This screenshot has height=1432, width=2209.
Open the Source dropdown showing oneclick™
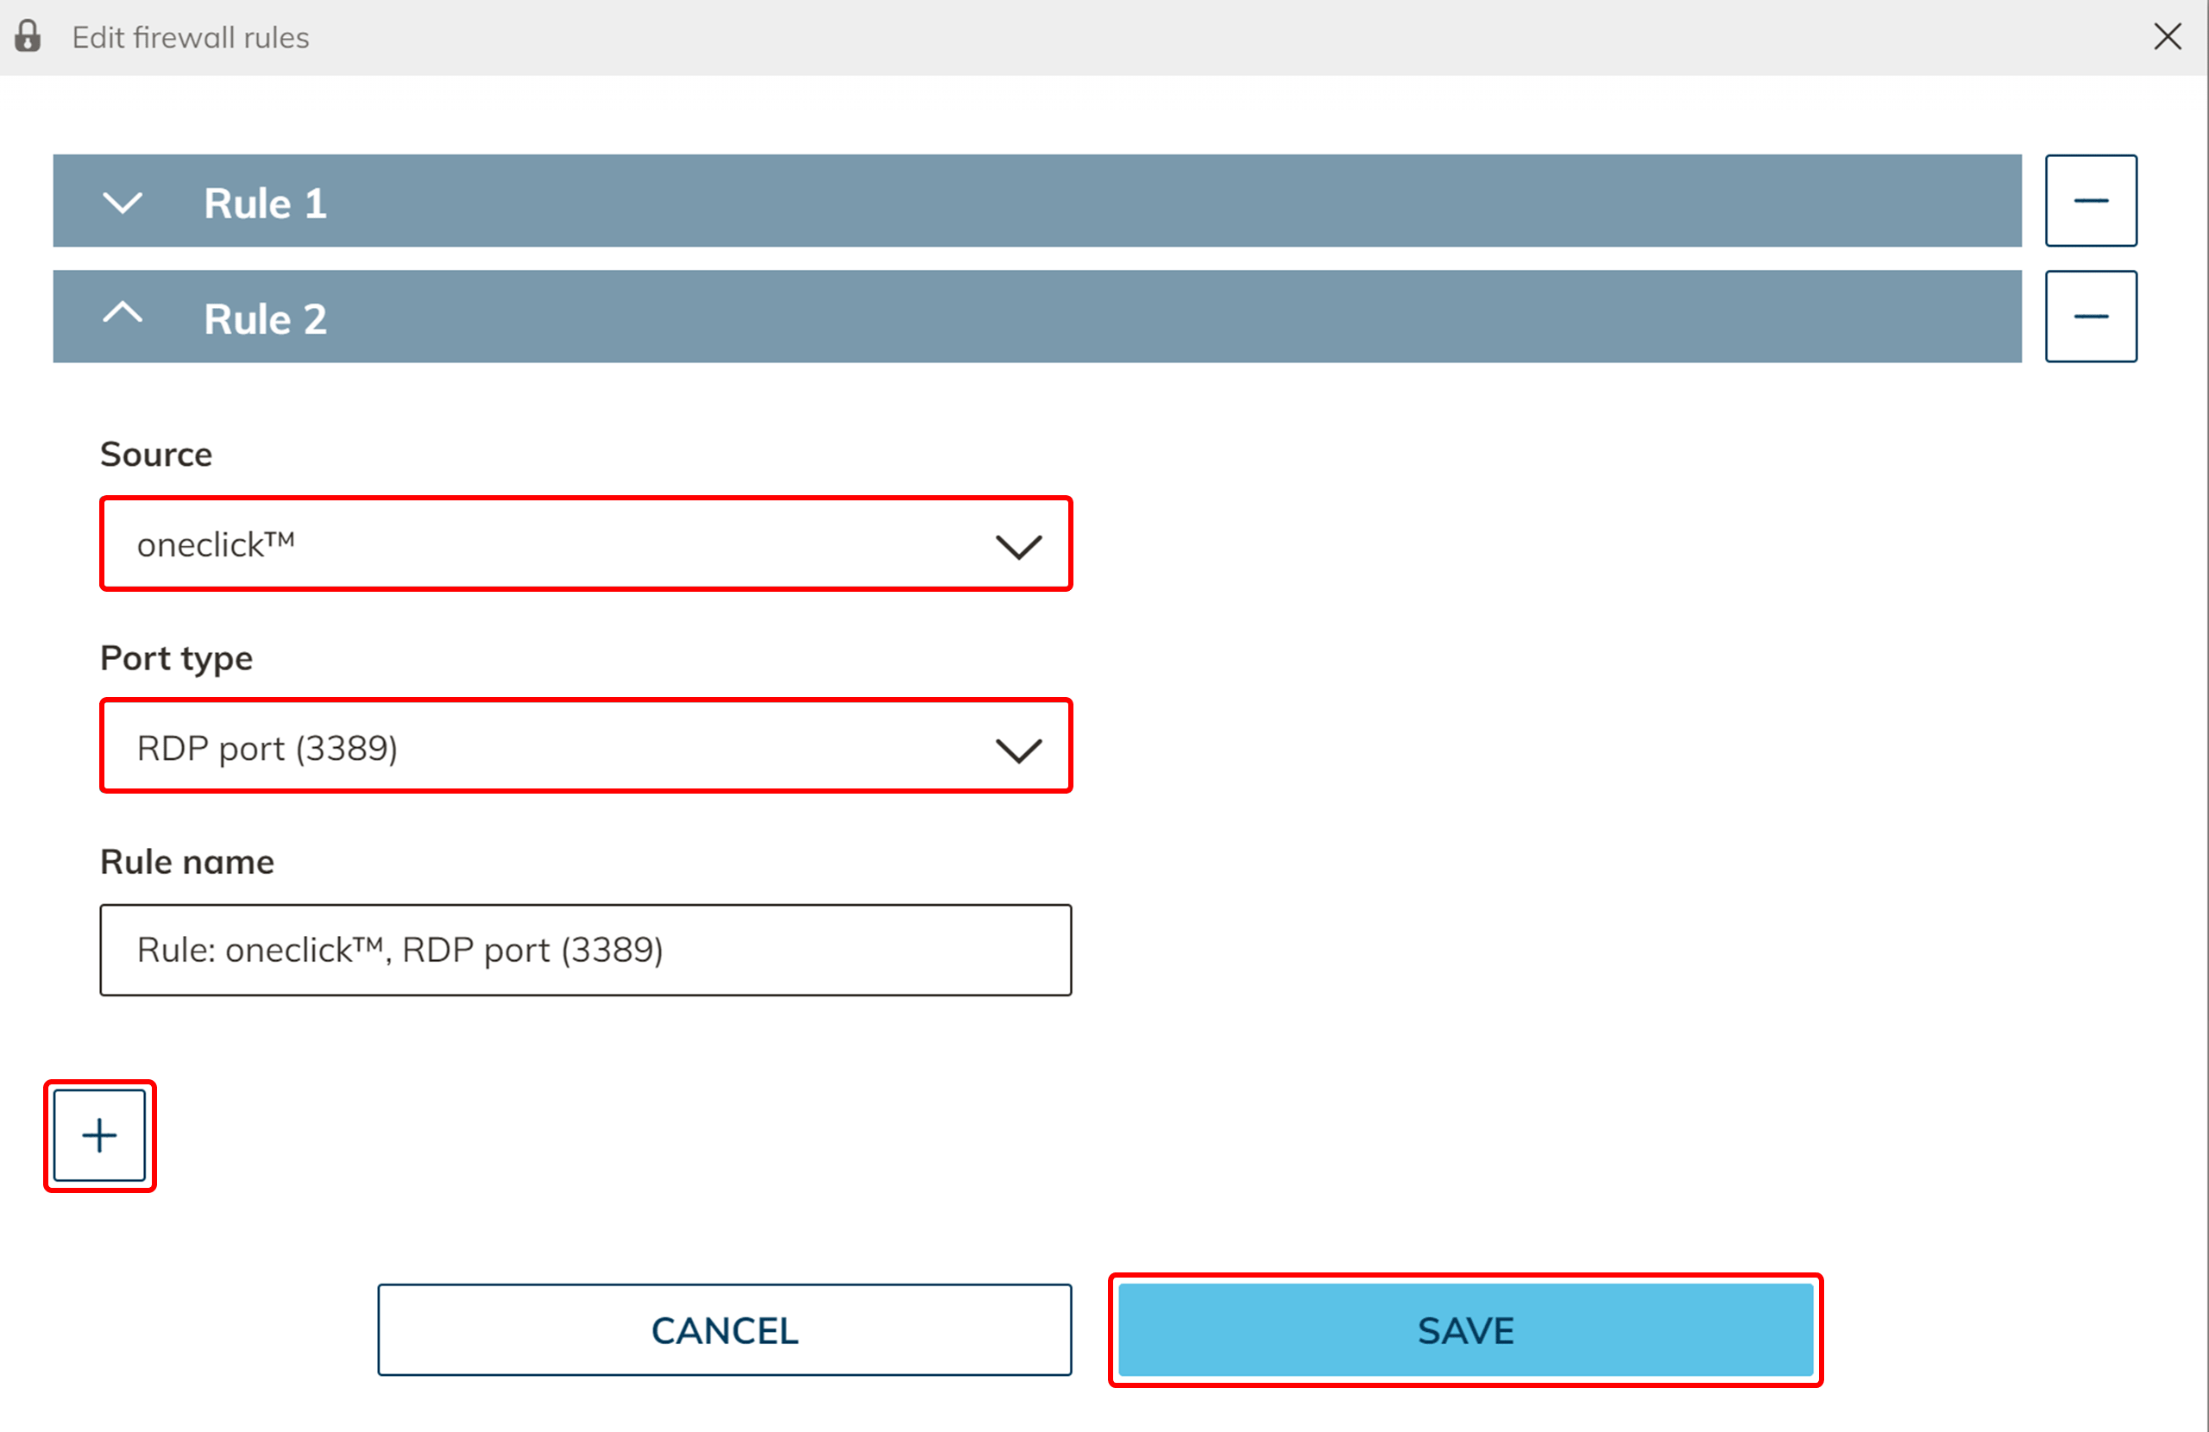(557, 543)
